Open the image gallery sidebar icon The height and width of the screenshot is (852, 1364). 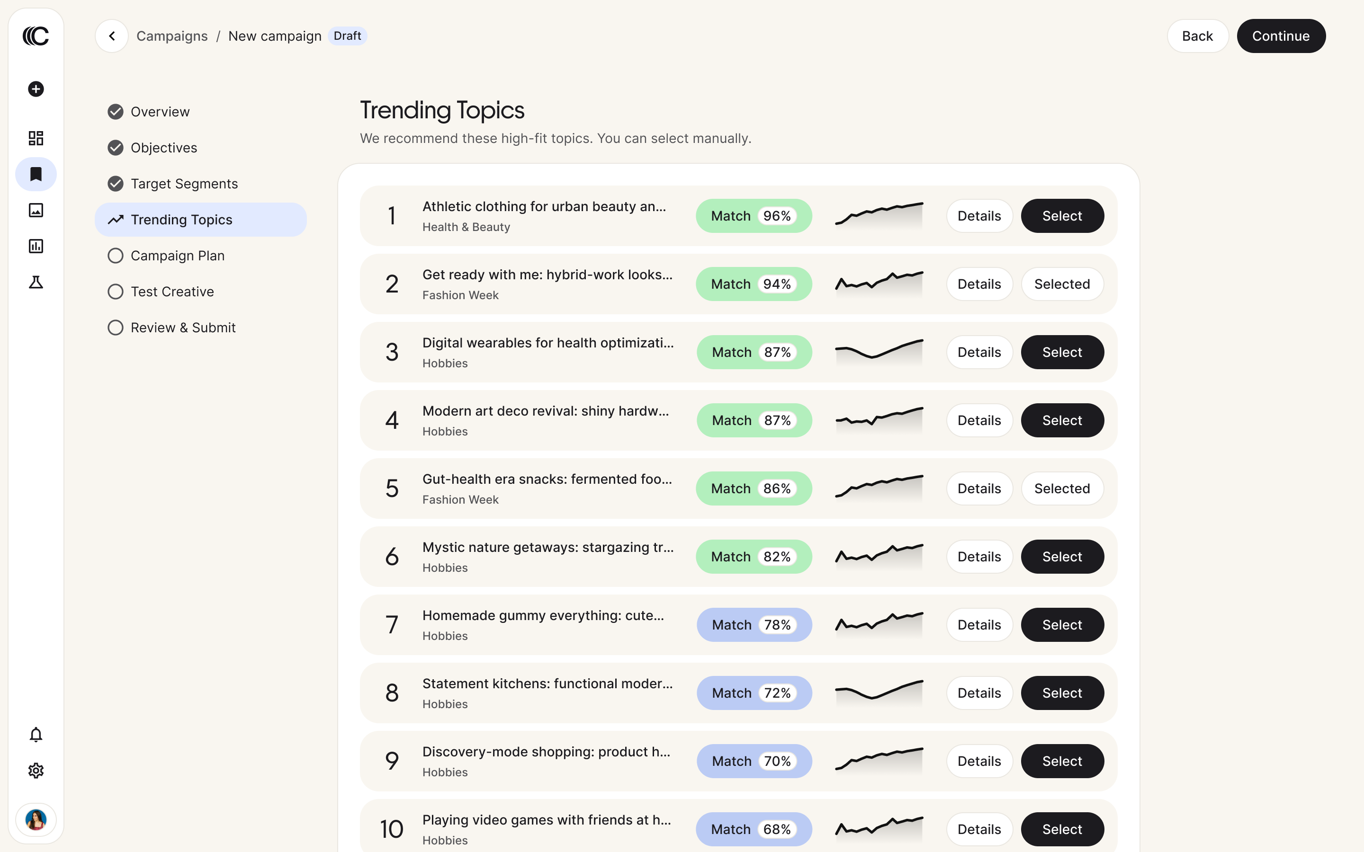36,210
